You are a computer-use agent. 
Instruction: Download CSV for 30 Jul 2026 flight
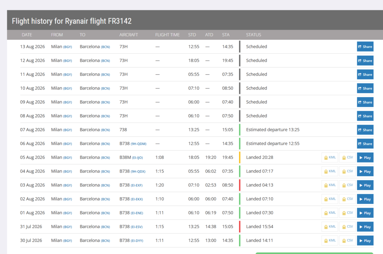[347, 241]
